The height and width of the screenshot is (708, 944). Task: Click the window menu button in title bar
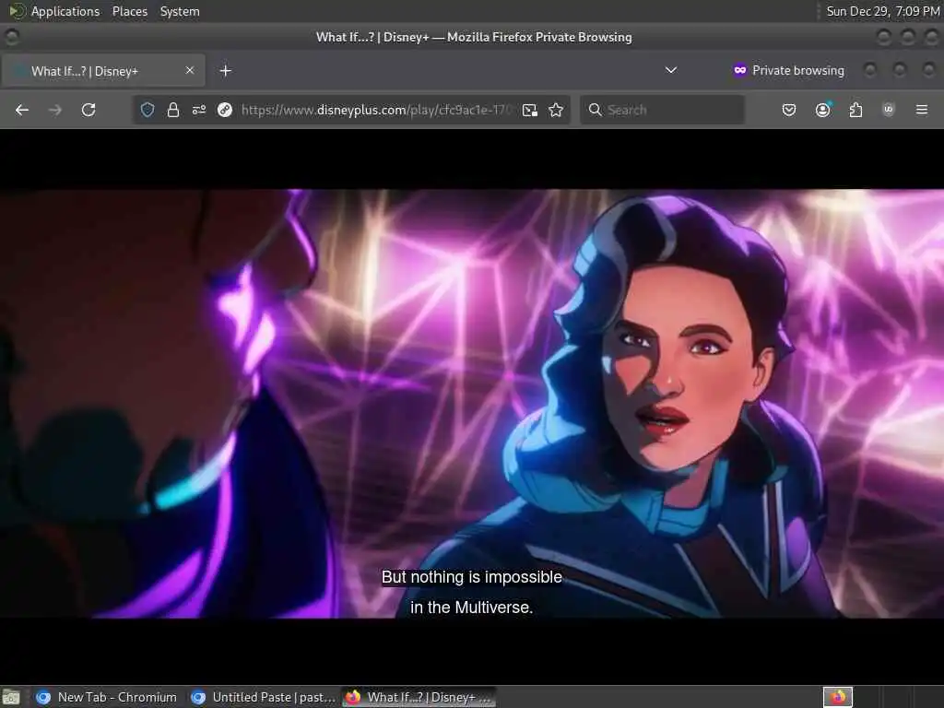pos(12,37)
